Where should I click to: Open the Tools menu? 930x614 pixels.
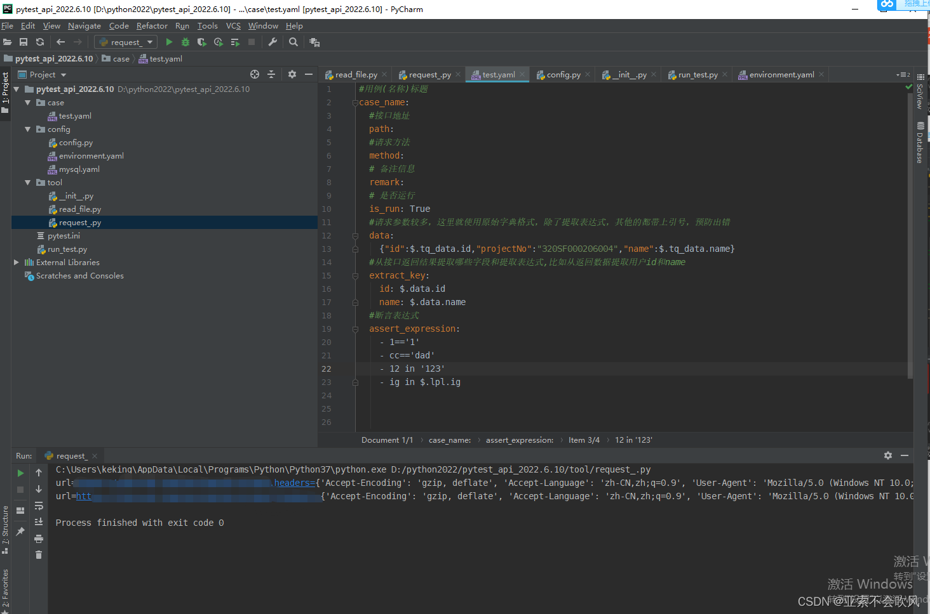pos(208,26)
